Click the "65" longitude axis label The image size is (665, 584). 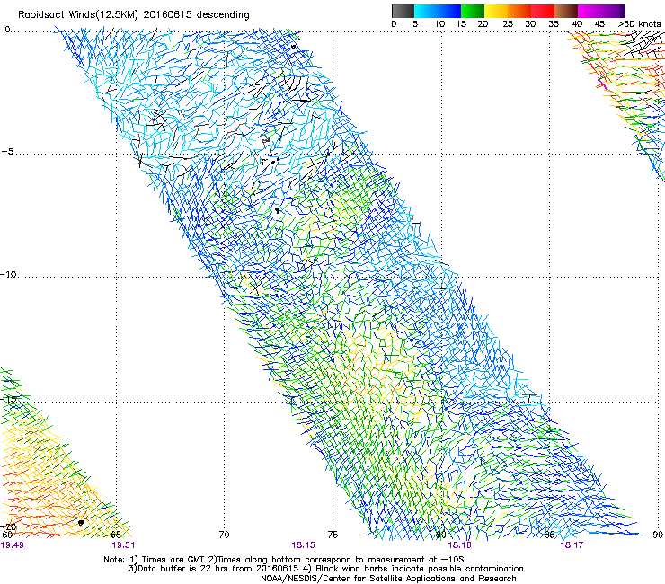[116, 535]
